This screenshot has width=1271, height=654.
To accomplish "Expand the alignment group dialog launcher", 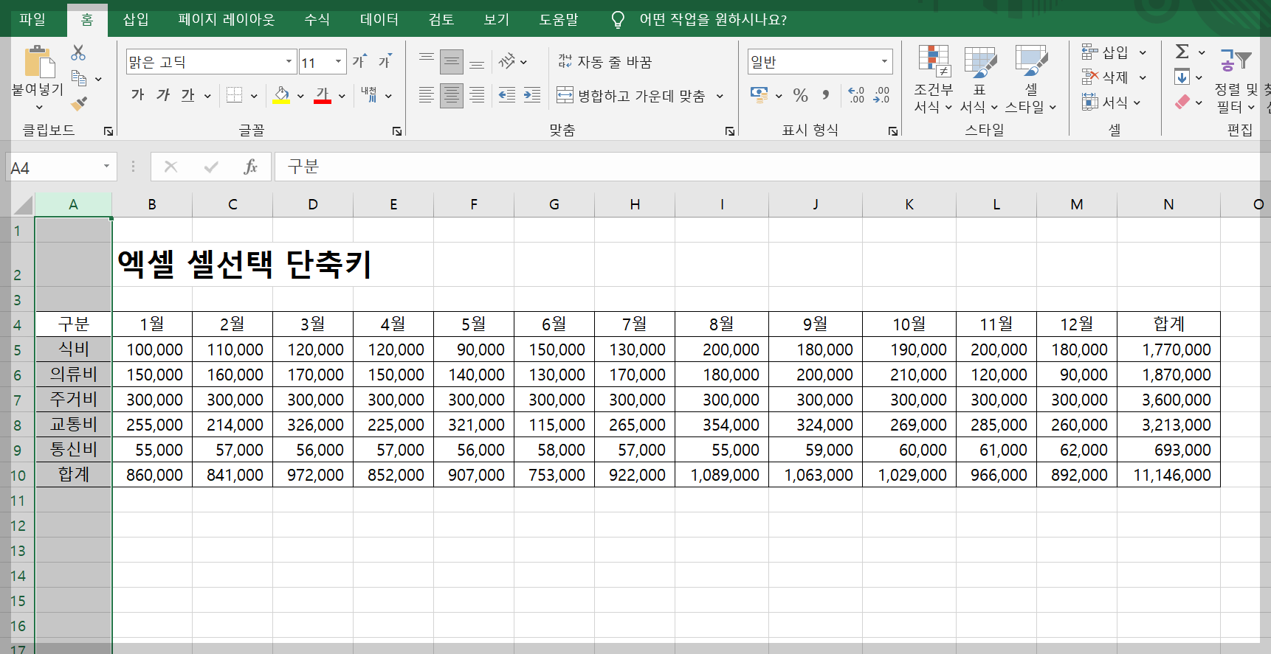I will (x=730, y=131).
